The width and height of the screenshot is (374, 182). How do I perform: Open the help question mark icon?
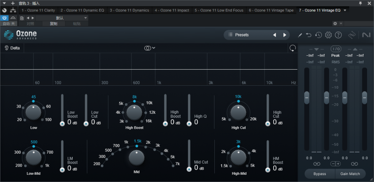tap(338, 35)
